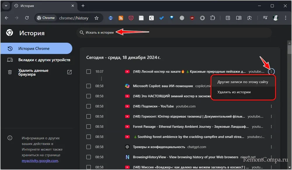Click the floppy disk save extension icon
This screenshot has width=292, height=170.
coord(141,18)
